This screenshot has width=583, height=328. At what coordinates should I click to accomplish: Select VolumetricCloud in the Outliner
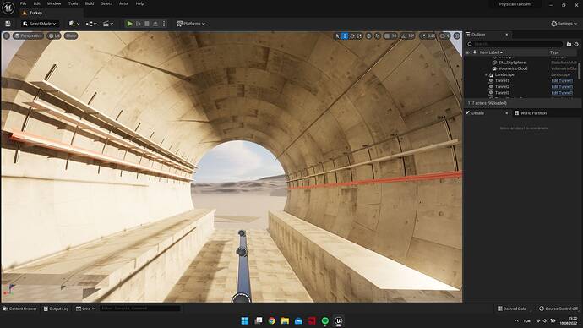pyautogui.click(x=513, y=68)
